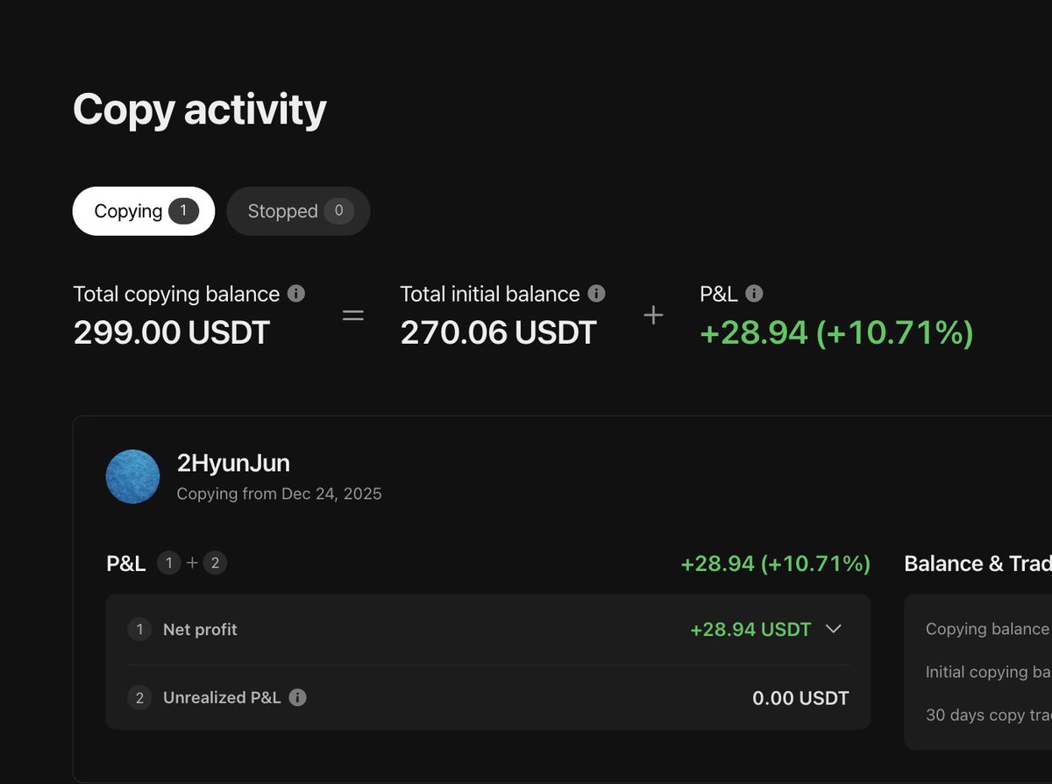Image resolution: width=1052 pixels, height=784 pixels.
Task: Click the Copying balance row label
Action: [x=987, y=629]
